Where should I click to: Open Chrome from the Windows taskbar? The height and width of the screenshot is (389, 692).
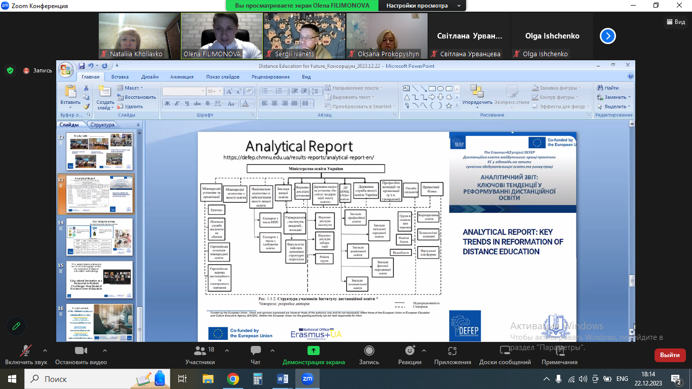click(233, 378)
